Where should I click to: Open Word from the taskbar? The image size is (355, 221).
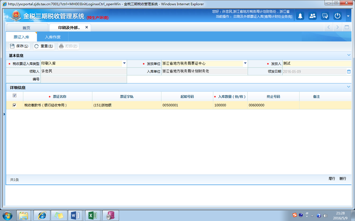[x=75, y=215]
